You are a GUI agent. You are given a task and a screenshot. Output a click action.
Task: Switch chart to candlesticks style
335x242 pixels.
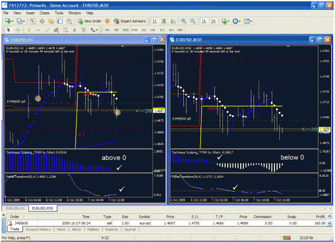tap(164, 21)
